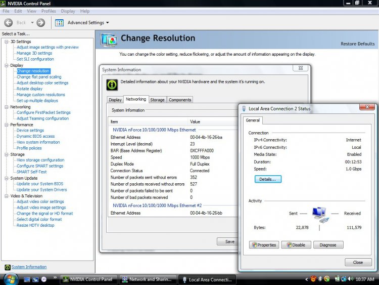Collapse the Display tree node
The height and width of the screenshot is (285, 379).
tap(7, 65)
